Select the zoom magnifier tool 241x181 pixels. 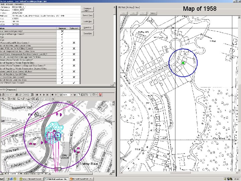[x=3, y=99]
